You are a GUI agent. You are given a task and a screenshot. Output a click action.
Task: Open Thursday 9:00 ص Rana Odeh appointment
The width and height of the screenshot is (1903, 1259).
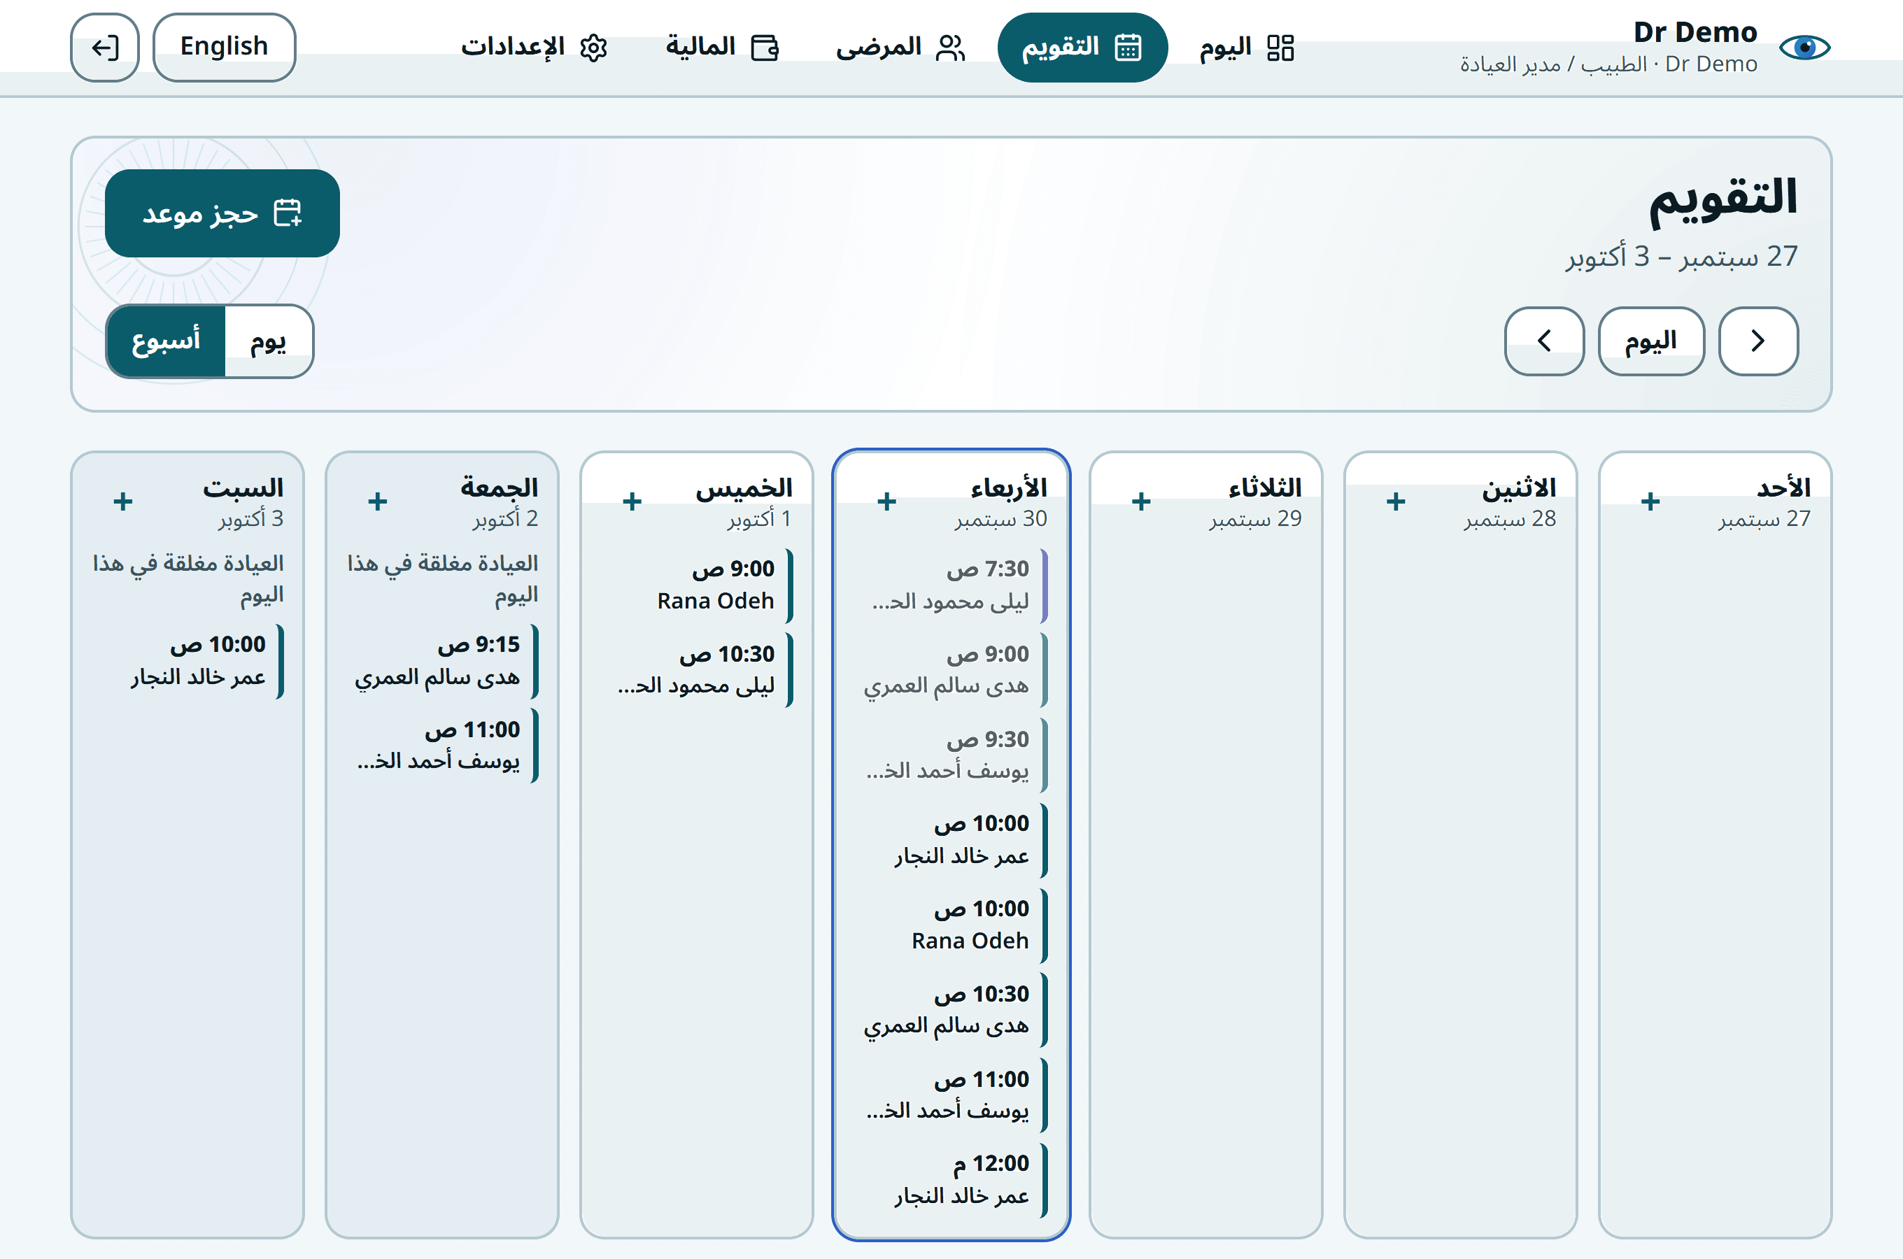click(697, 585)
